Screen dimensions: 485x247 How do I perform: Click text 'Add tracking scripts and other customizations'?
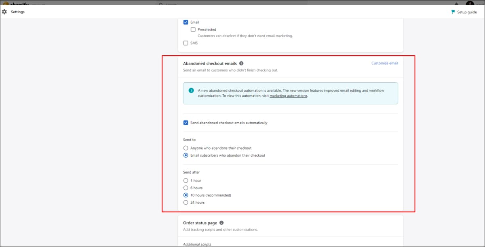coord(220,230)
